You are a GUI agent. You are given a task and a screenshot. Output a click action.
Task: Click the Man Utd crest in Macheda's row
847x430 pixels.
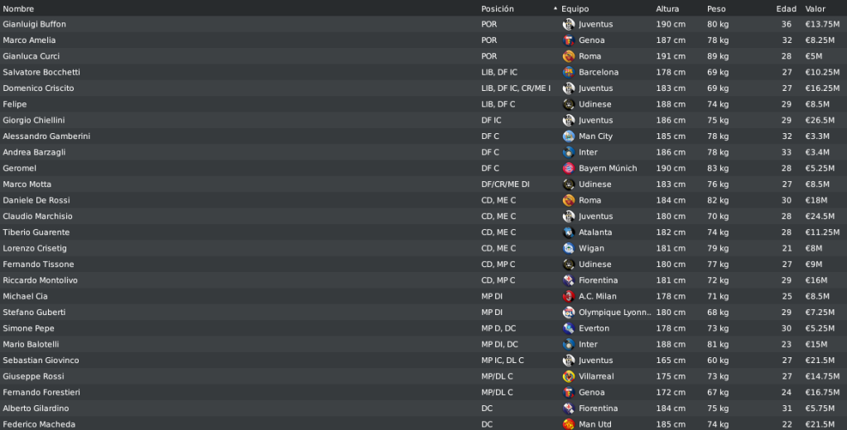(568, 424)
